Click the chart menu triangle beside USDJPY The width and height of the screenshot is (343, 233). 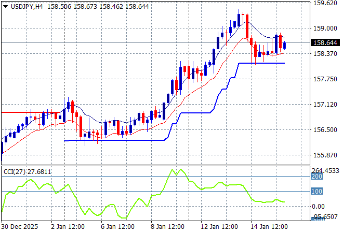pyautogui.click(x=5, y=5)
